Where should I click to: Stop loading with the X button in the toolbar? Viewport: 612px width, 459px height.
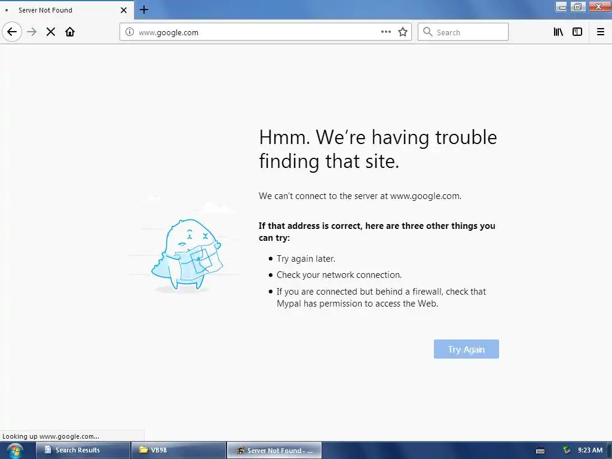[x=51, y=32]
